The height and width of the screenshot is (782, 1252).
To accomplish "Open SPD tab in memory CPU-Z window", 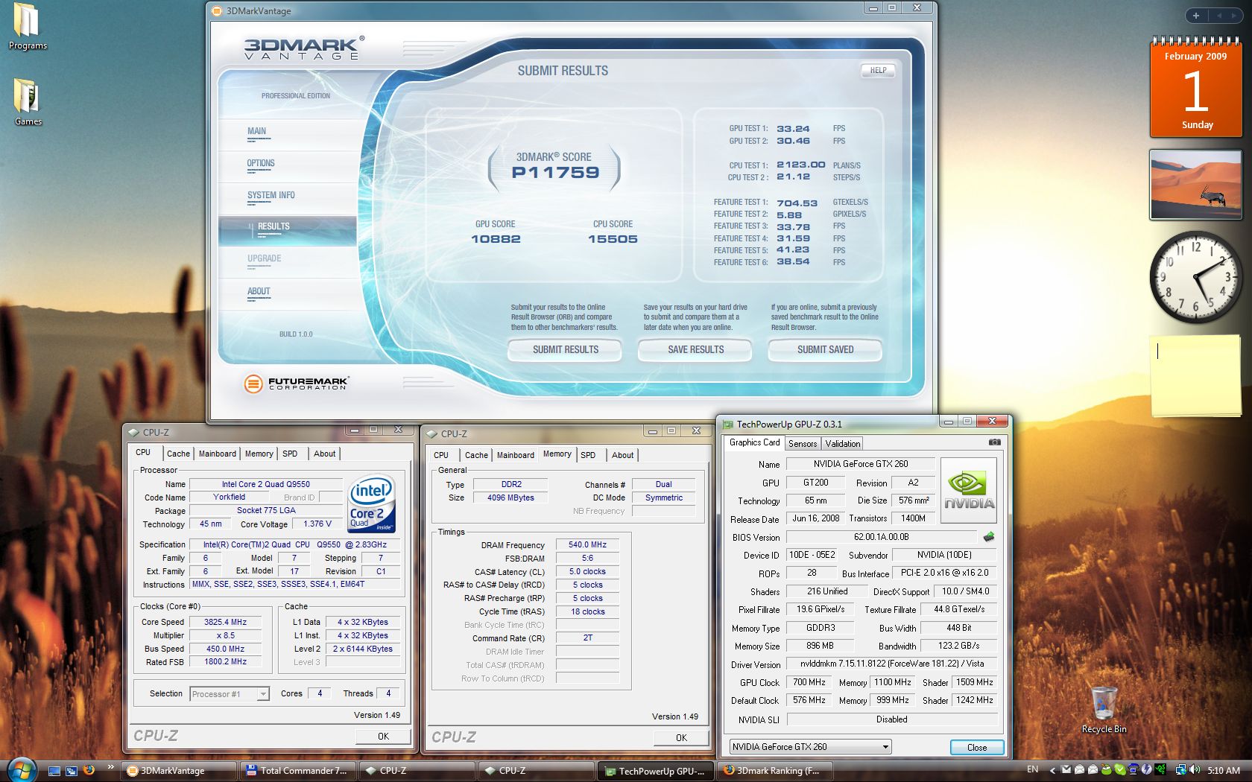I will coord(588,455).
